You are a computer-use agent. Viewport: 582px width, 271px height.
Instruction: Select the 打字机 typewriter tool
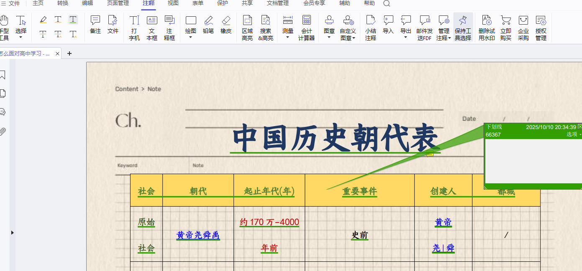coord(134,28)
